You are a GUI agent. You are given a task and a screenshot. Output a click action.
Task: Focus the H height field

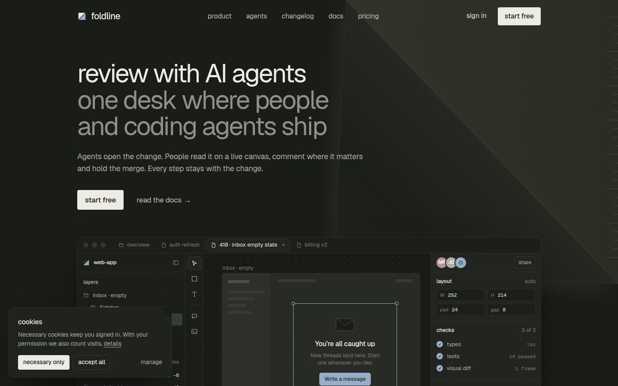pyautogui.click(x=512, y=295)
